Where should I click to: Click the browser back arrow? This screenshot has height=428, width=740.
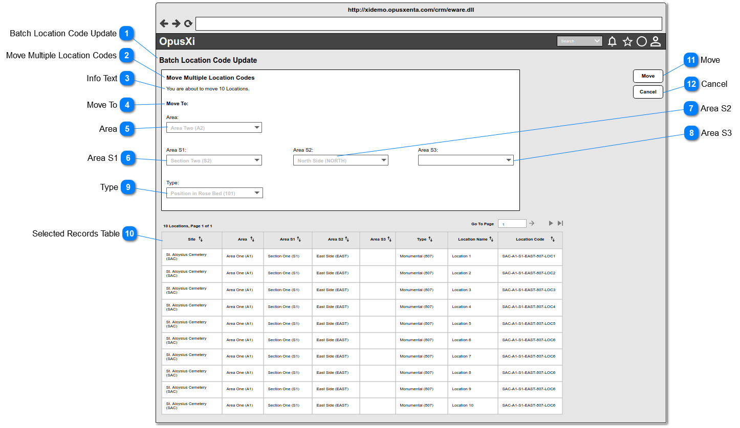[x=164, y=23]
